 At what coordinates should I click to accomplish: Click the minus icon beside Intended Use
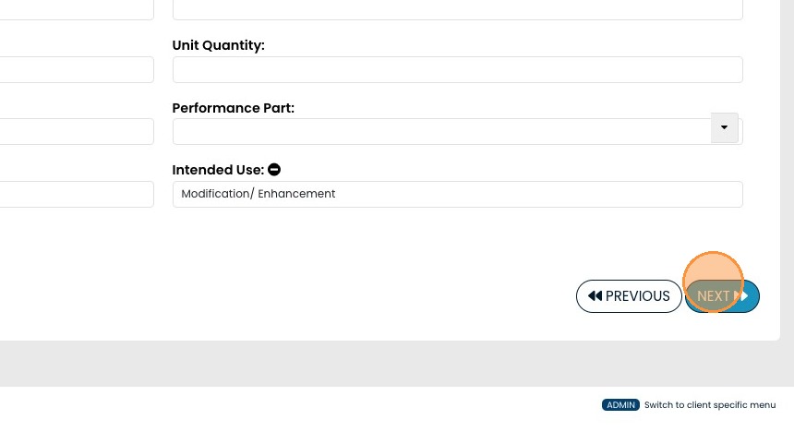coord(274,170)
